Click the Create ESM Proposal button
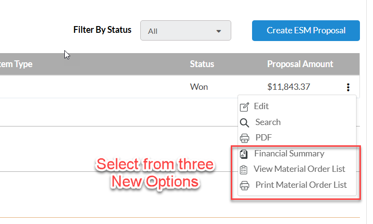Image resolution: width=373 pixels, height=224 pixels. point(306,30)
